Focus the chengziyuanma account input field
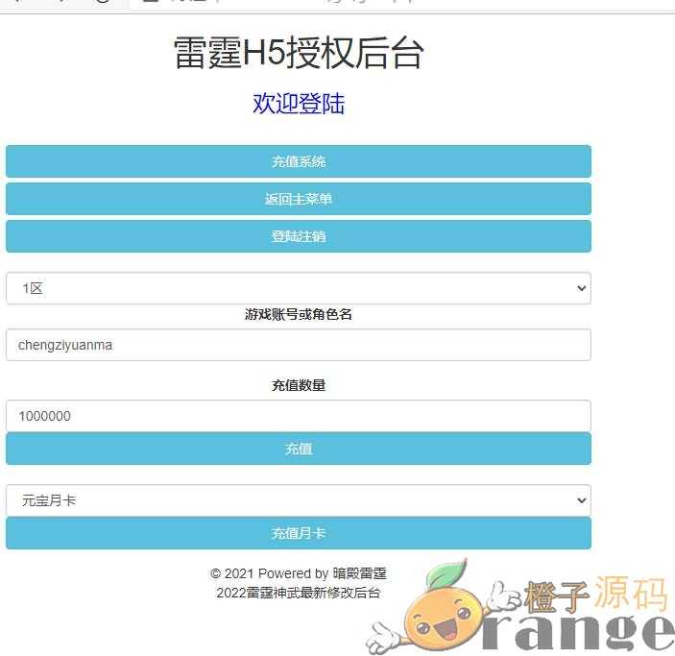This screenshot has height=656, width=675. 298,345
